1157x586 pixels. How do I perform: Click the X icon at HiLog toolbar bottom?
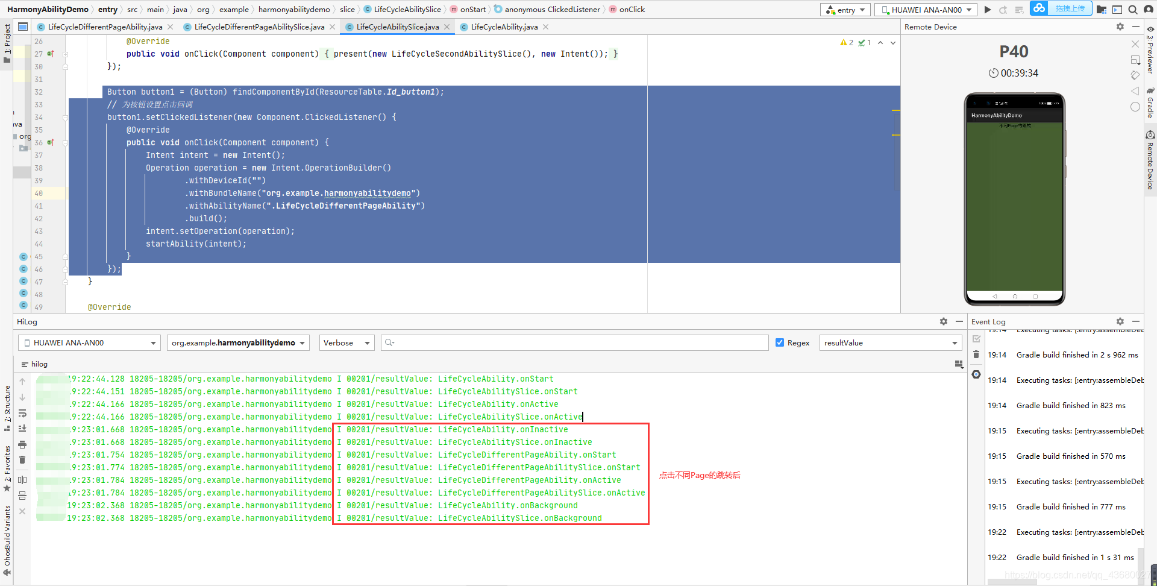click(22, 511)
